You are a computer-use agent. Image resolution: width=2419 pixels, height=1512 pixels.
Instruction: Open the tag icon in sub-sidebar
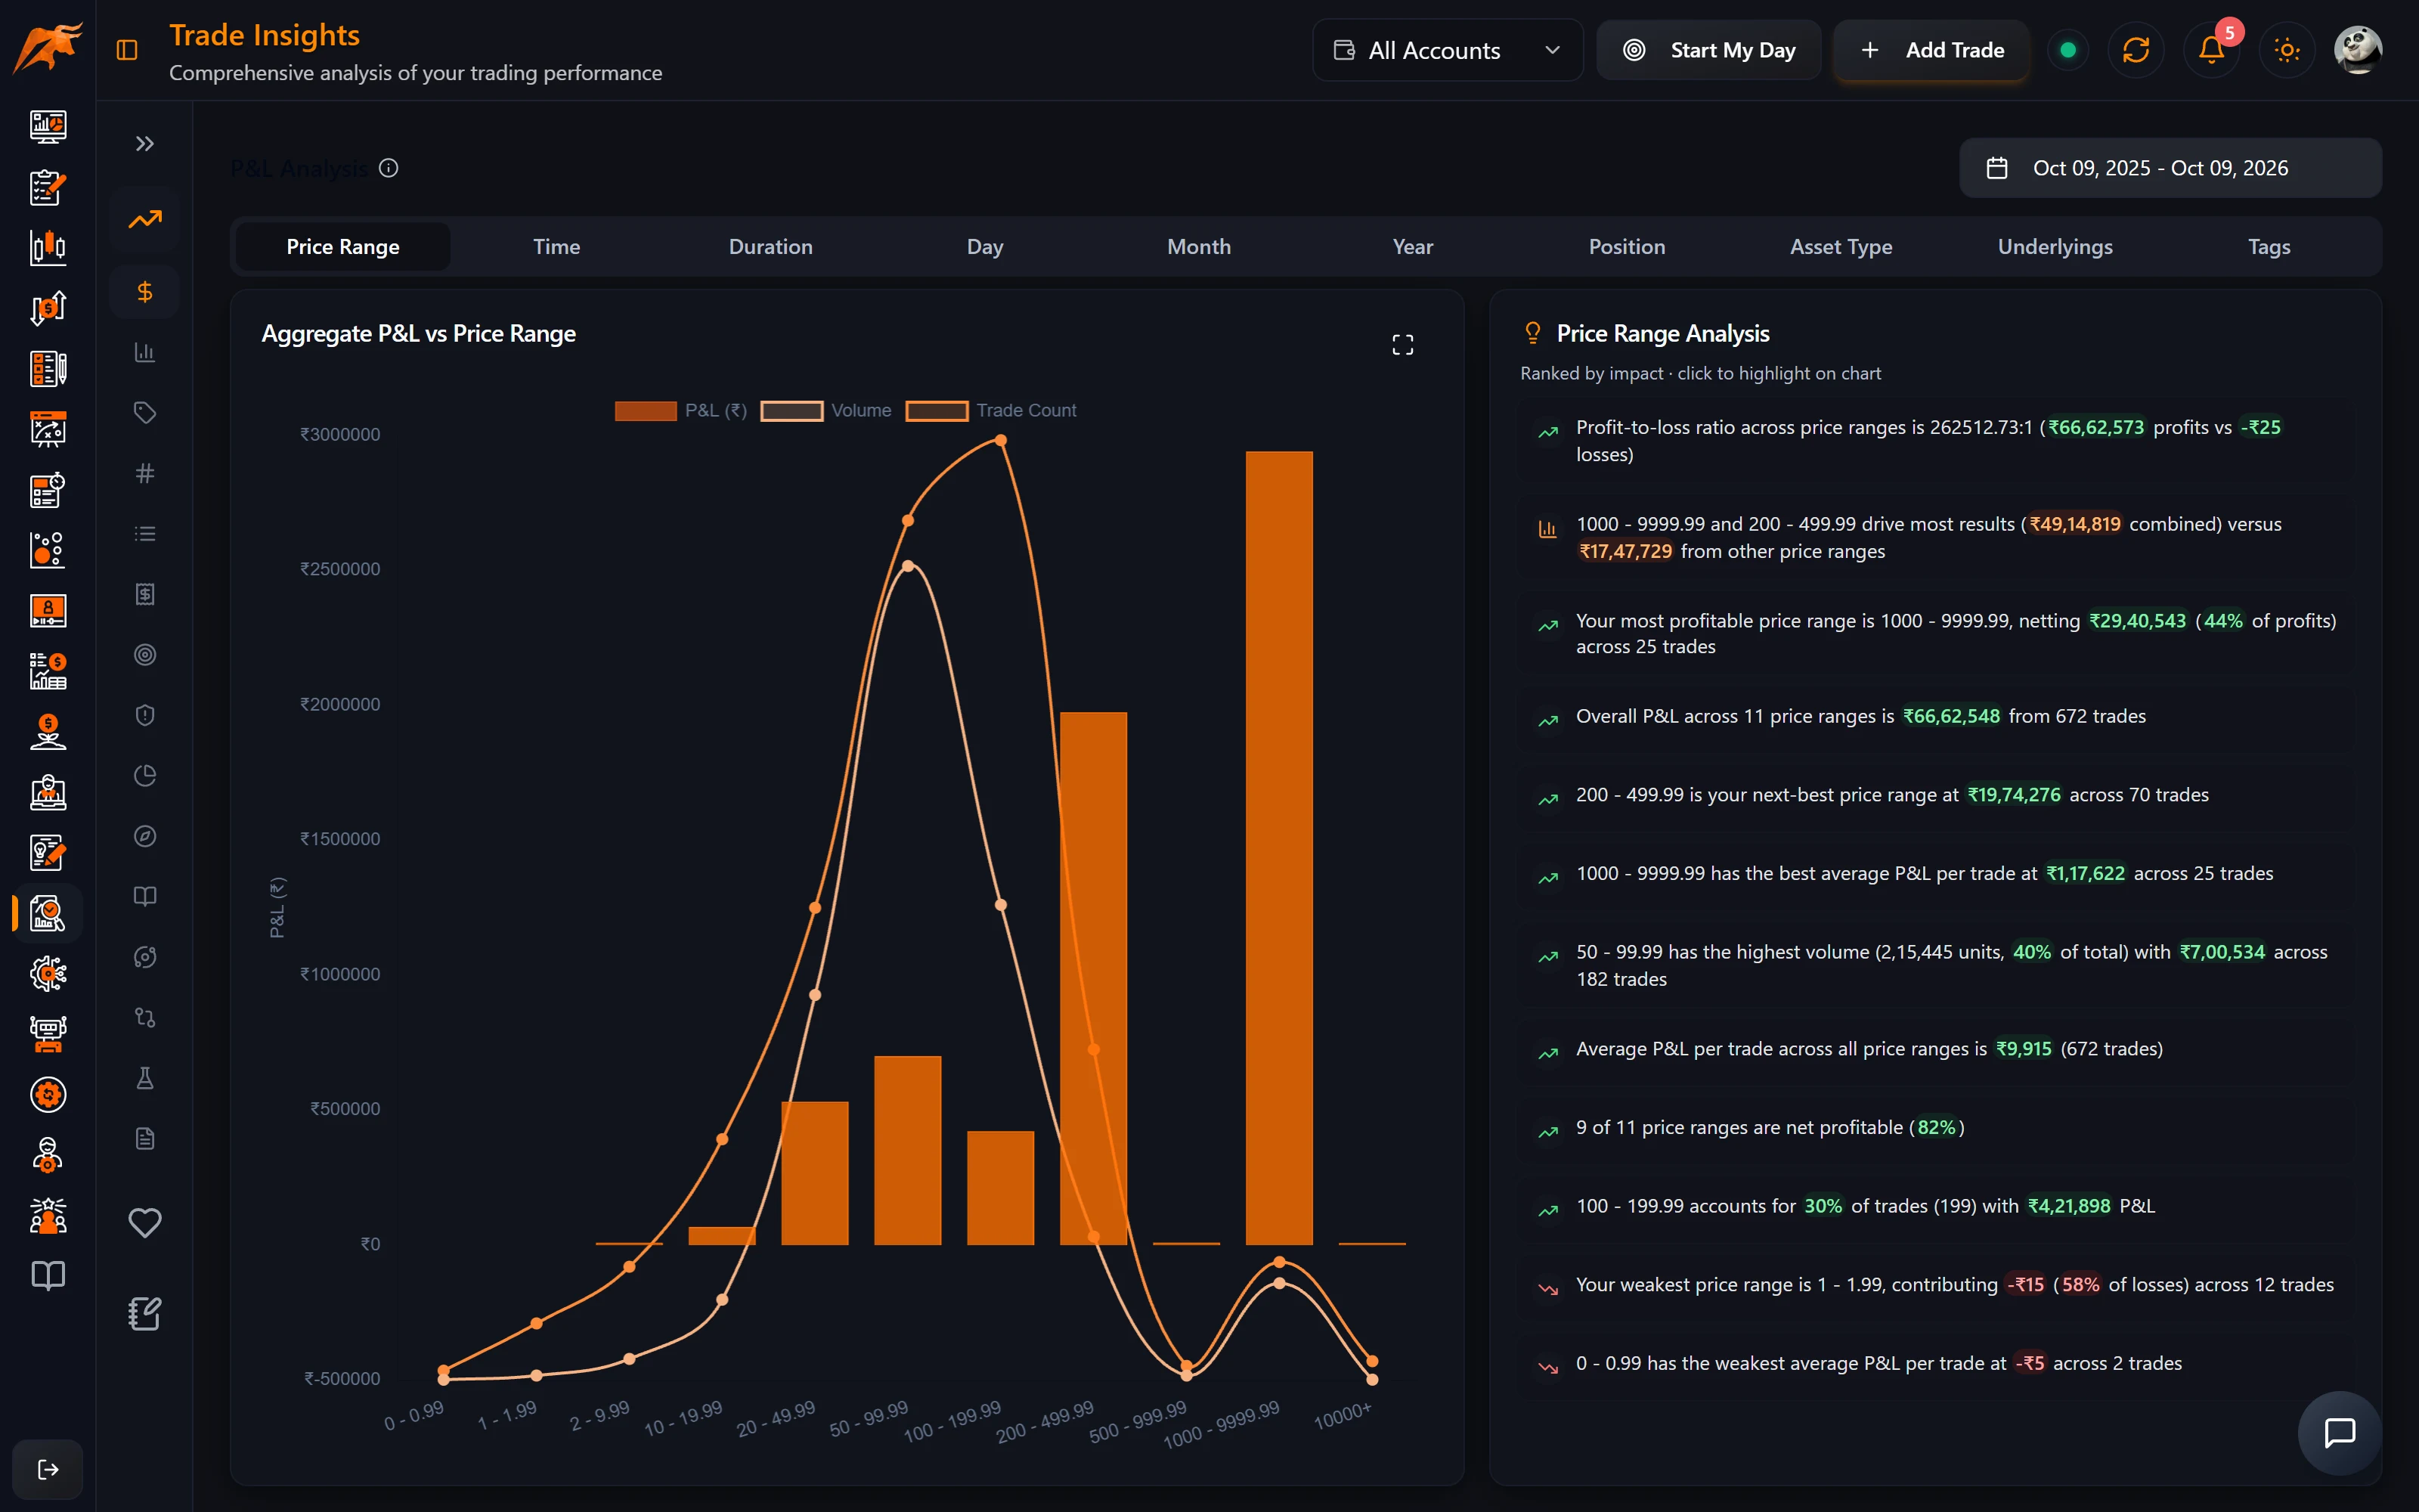[145, 413]
